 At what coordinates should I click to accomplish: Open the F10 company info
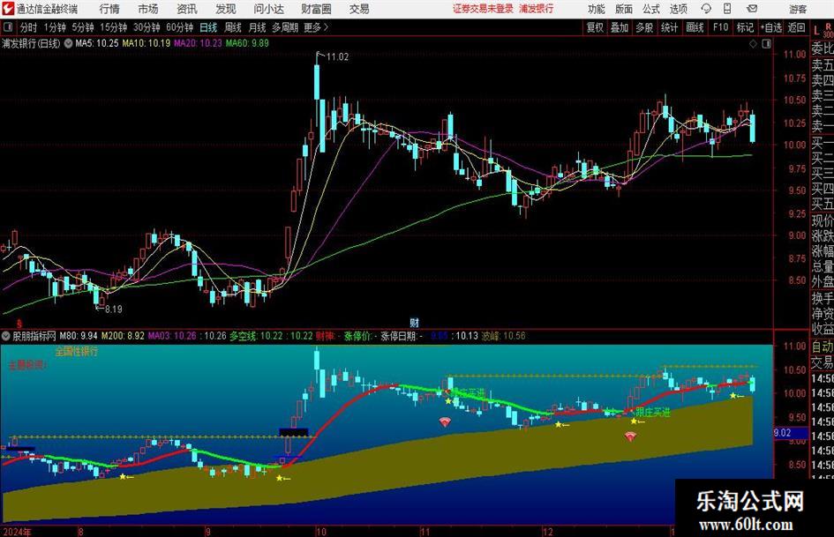[x=721, y=27]
